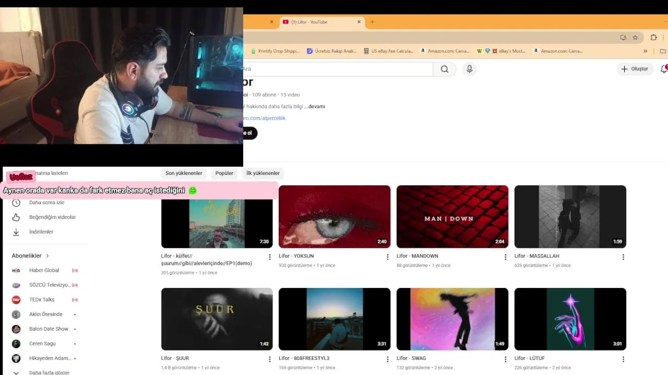
Task: Click the Oluştur create button
Action: pyautogui.click(x=635, y=69)
